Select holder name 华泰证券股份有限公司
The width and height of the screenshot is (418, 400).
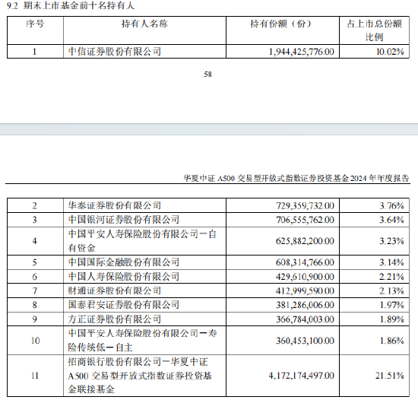click(x=115, y=205)
